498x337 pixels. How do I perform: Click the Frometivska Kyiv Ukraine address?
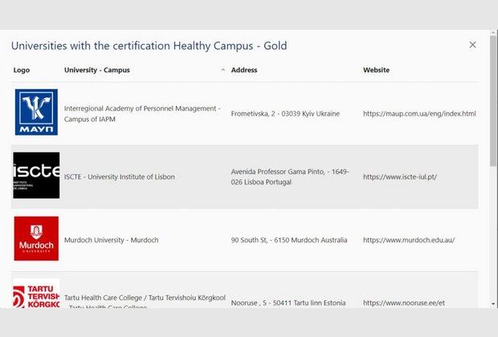pyautogui.click(x=285, y=114)
